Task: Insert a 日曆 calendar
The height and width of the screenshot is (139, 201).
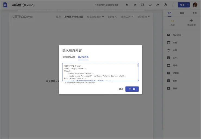Action: coord(172,42)
